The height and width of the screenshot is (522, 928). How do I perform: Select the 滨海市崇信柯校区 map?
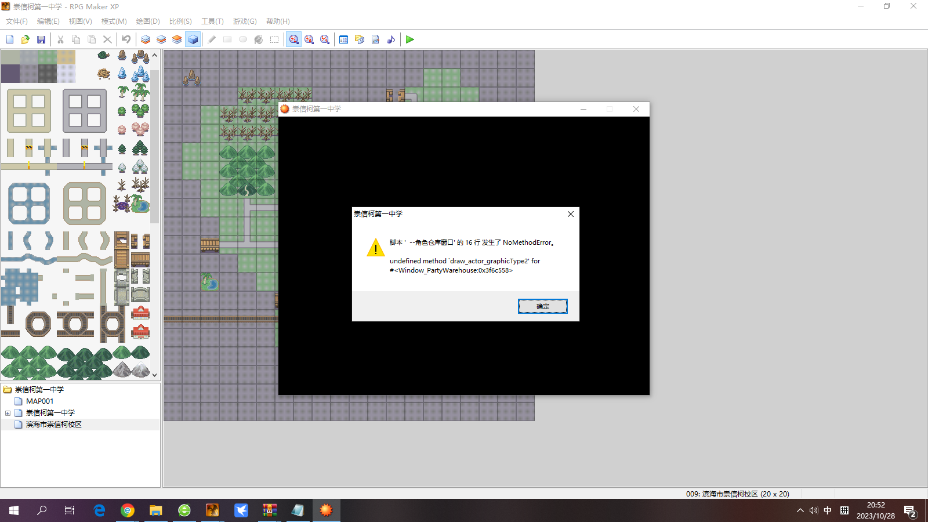54,425
